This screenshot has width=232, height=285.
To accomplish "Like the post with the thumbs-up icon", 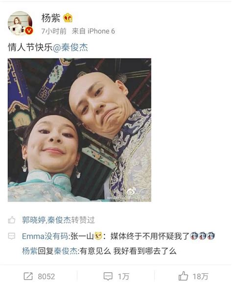I will [x=184, y=276].
